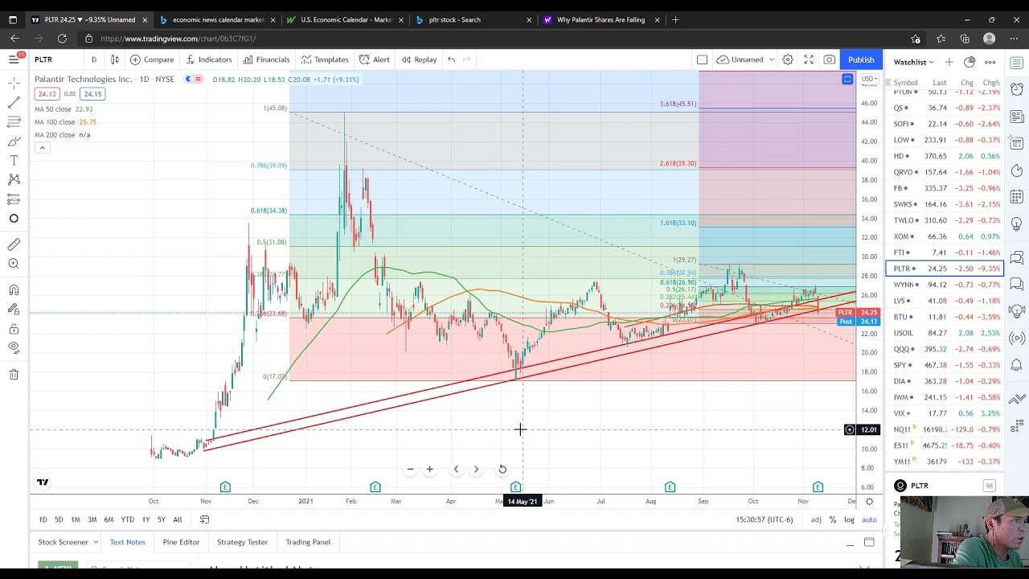Open the Financials menu

[266, 59]
